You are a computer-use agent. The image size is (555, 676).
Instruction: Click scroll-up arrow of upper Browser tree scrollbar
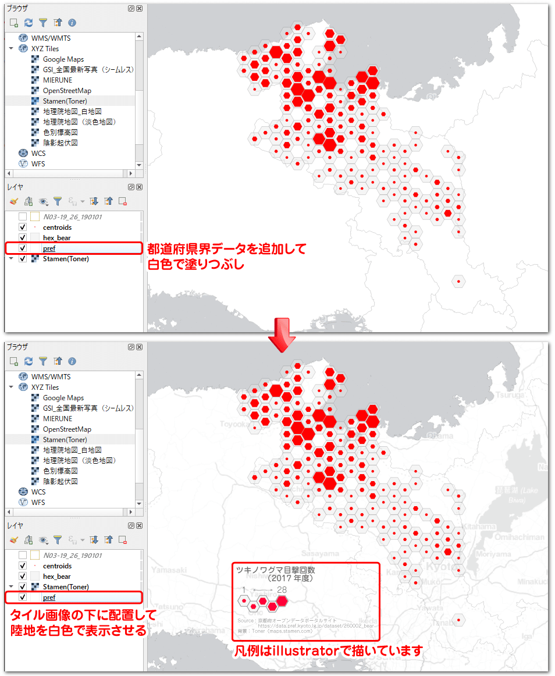pyautogui.click(x=139, y=36)
